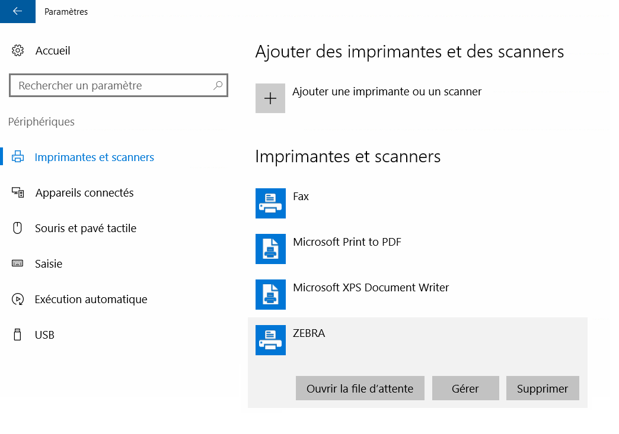Screen dimensions: 619x434
Task: Click the ZEBRA printer icon
Action: tap(270, 340)
